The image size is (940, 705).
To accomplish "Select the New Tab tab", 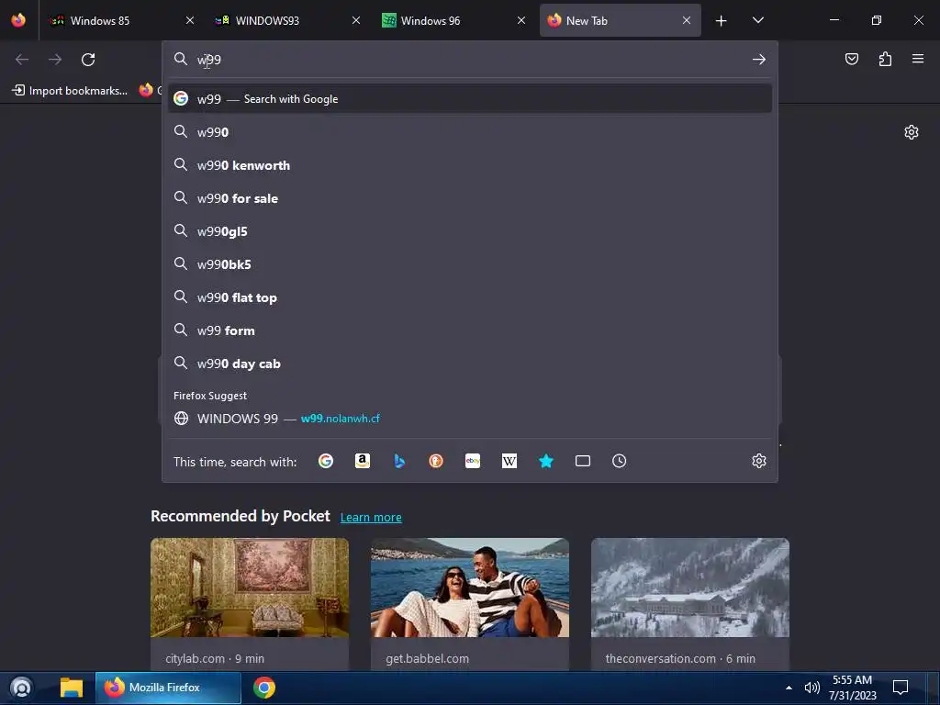I will pyautogui.click(x=620, y=20).
